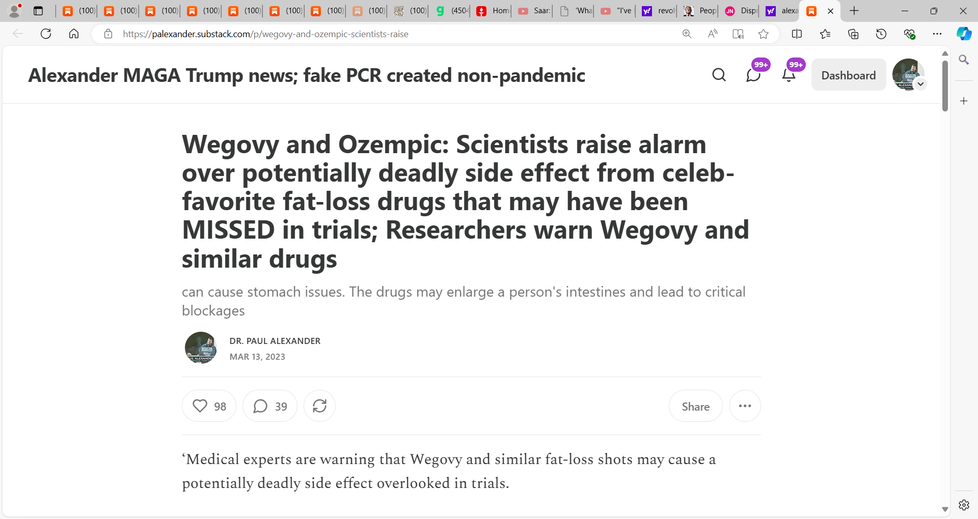This screenshot has width=978, height=519.
Task: Click the Dashboard button
Action: [849, 75]
